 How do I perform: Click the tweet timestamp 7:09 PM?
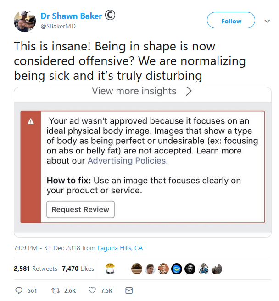(x=26, y=248)
